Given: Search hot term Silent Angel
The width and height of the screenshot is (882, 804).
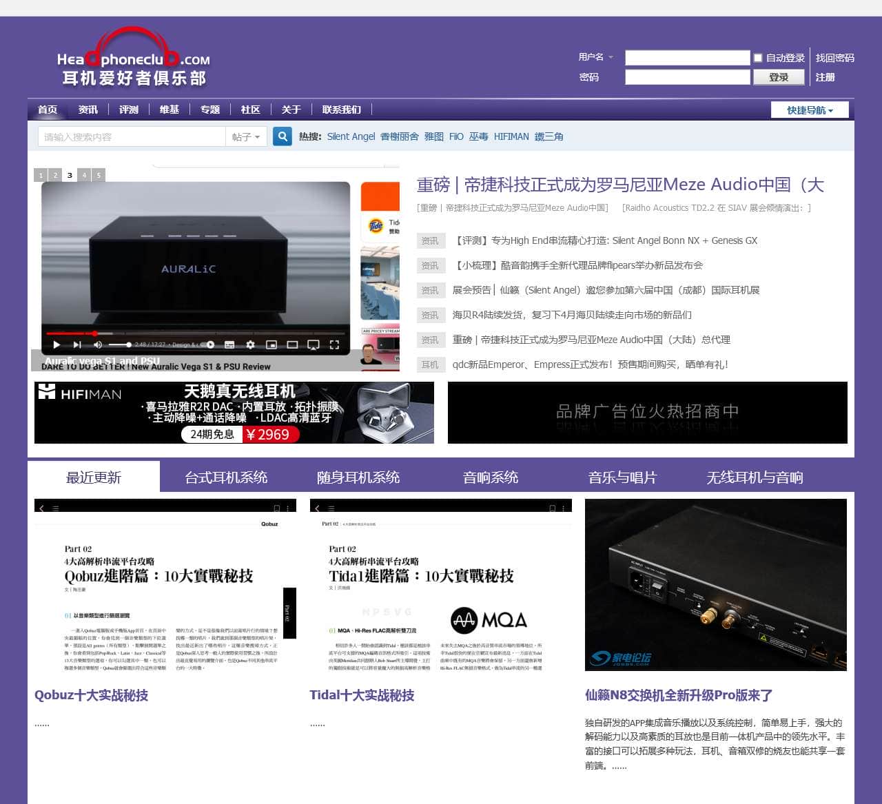Looking at the screenshot, I should point(351,136).
